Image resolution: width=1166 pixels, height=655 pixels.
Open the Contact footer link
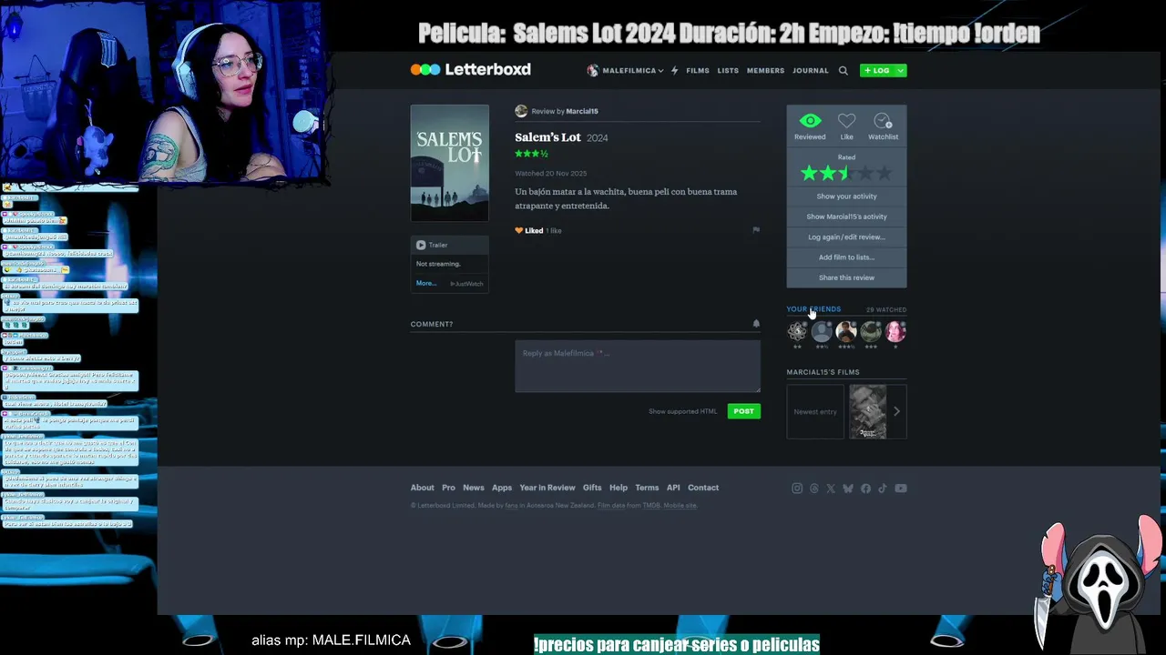point(703,488)
